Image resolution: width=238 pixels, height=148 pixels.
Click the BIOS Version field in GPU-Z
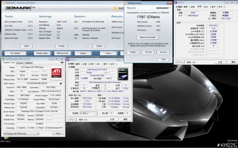click(37, 83)
